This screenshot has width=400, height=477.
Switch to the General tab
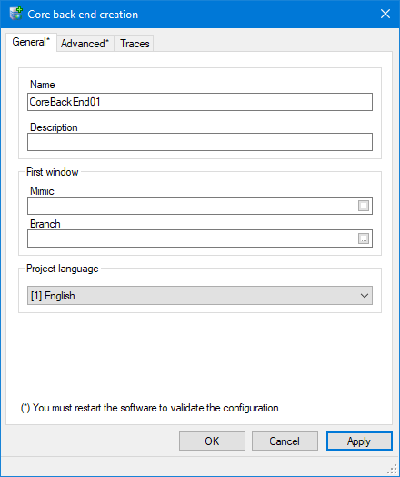31,42
